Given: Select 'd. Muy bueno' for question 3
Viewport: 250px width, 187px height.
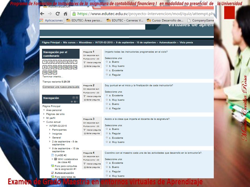Looking at the screenshot, I should 107,142.
